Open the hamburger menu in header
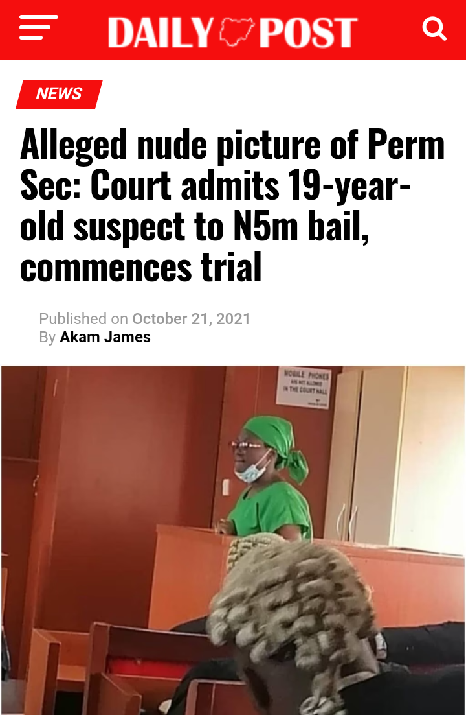The height and width of the screenshot is (715, 466). [39, 27]
